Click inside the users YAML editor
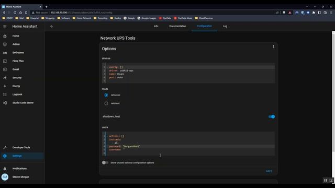Screen dimensions: 335x188 coord(188,144)
